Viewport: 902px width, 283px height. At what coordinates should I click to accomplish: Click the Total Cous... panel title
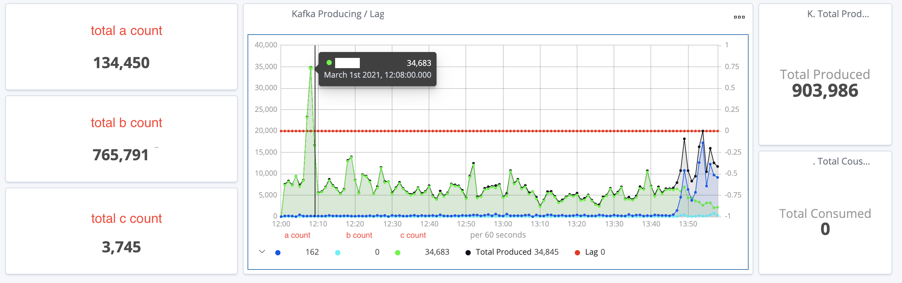[841, 161]
